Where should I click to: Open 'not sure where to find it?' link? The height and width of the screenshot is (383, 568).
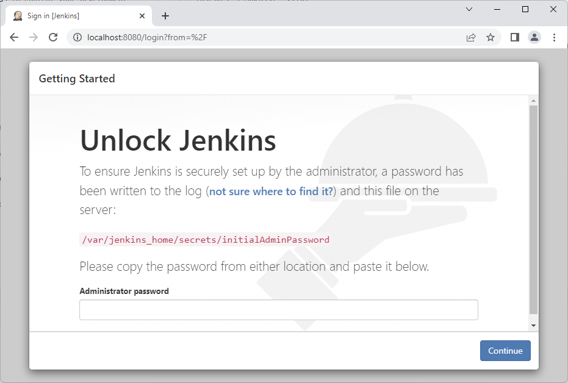click(271, 191)
